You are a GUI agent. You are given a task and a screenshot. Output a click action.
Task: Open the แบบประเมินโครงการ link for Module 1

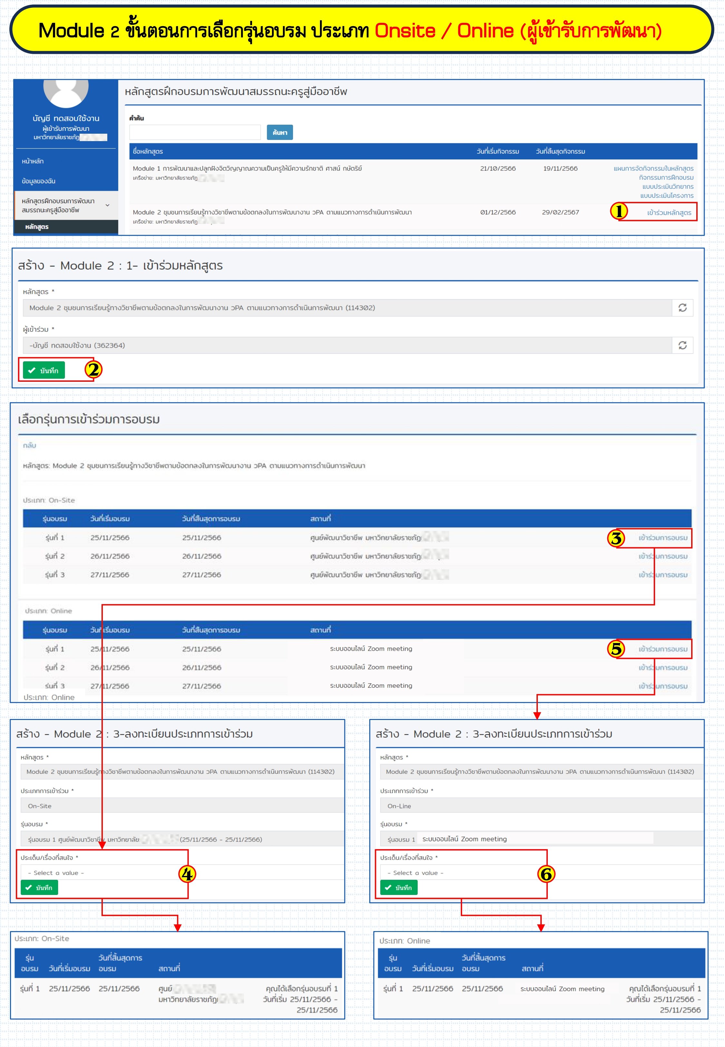pyautogui.click(x=667, y=196)
